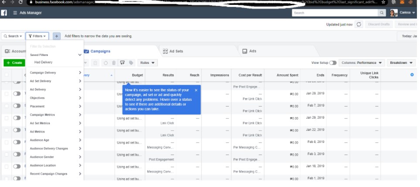Click the Campaigns tab folder icon

(x=86, y=51)
